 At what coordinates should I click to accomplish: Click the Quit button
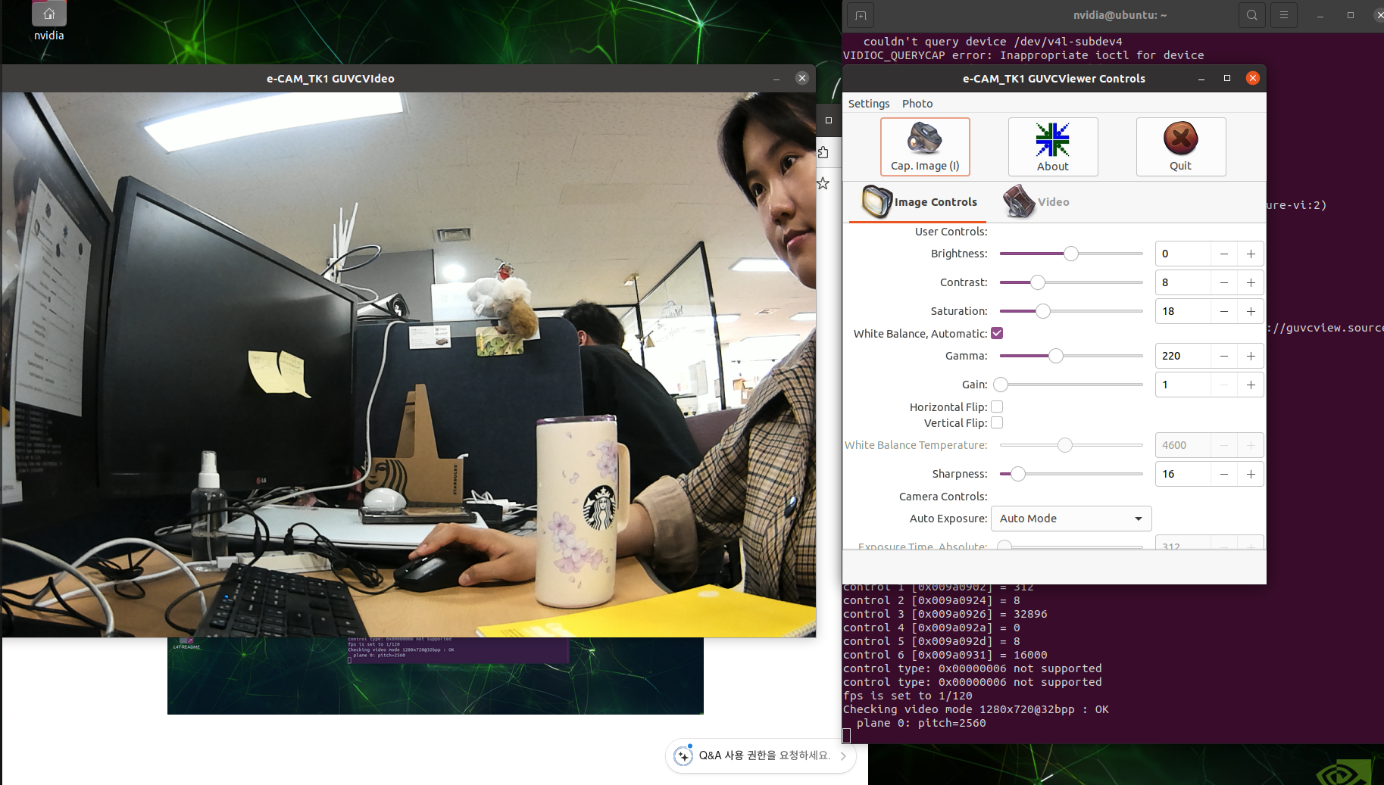point(1180,147)
